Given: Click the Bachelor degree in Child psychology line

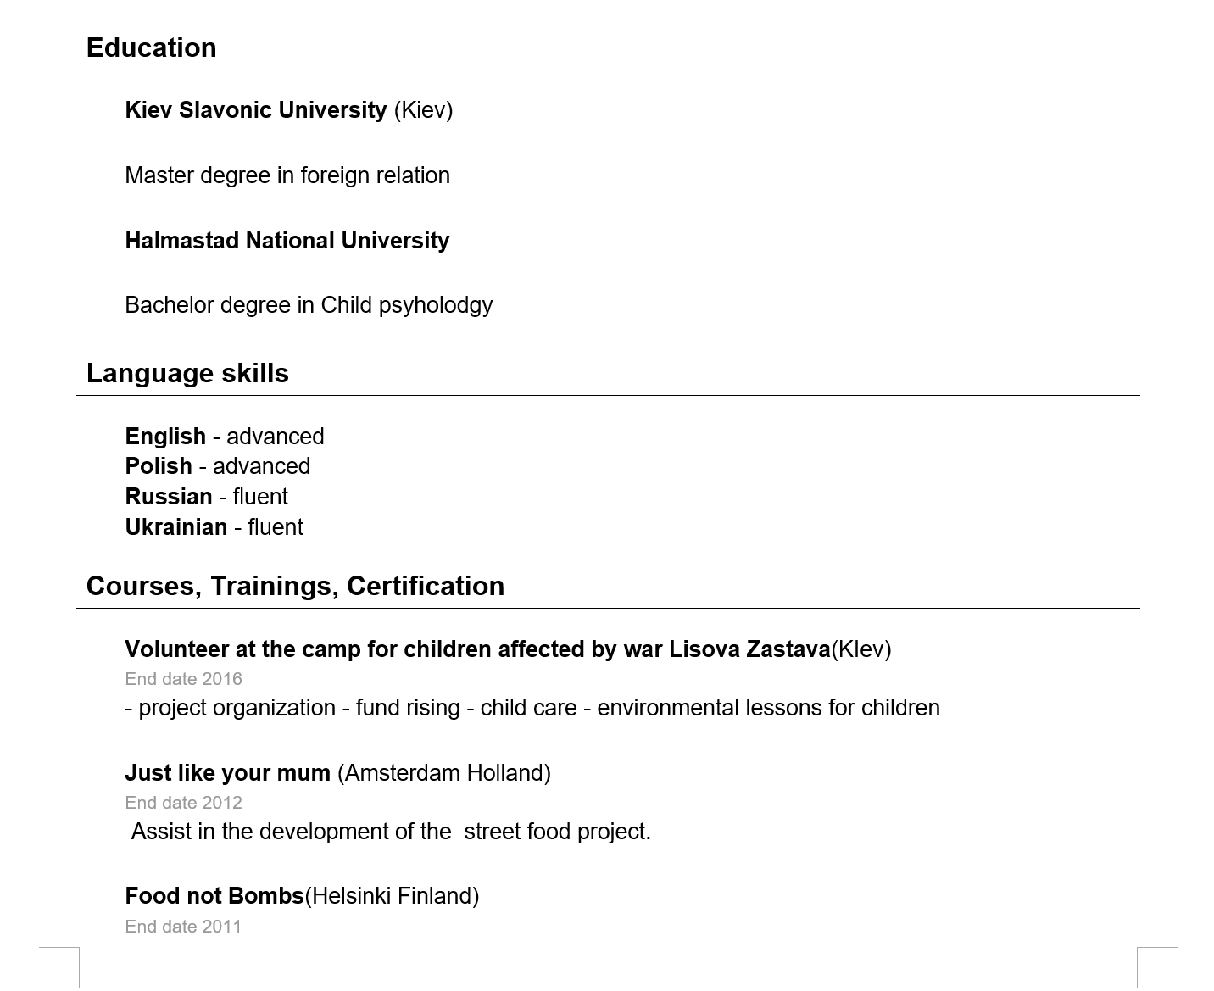Looking at the screenshot, I should pos(308,305).
